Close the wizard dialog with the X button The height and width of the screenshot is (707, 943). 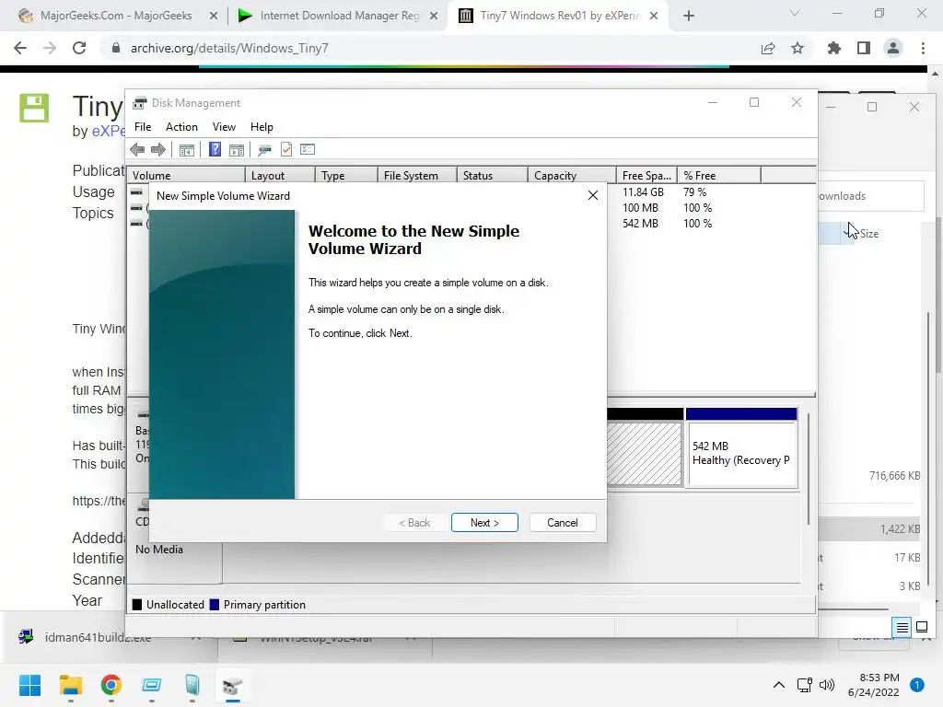pyautogui.click(x=593, y=195)
